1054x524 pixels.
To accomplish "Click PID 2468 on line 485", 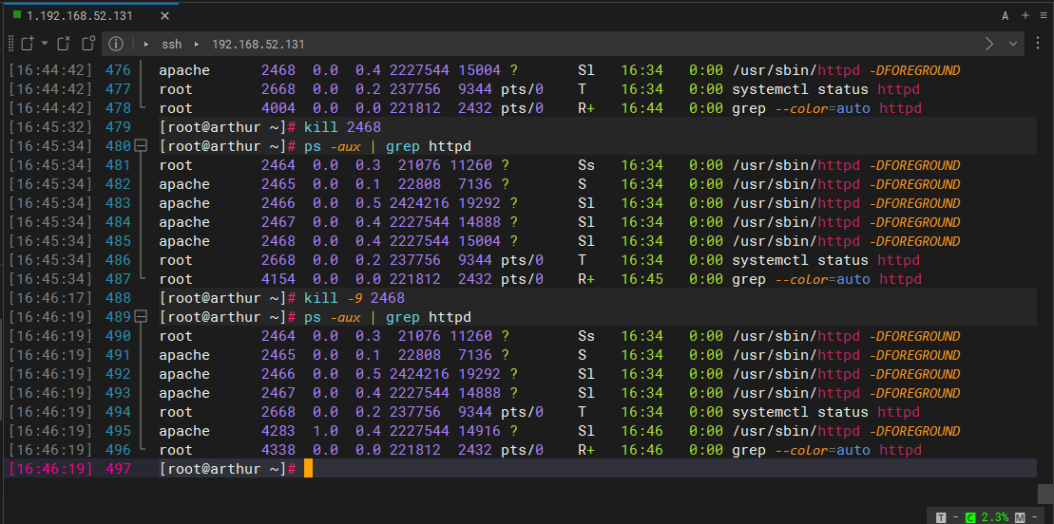I will (x=278, y=241).
